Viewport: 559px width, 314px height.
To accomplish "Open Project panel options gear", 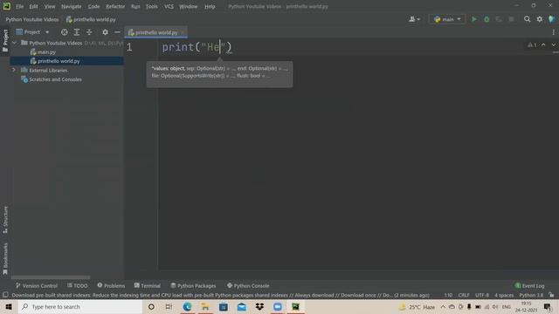I will click(105, 32).
